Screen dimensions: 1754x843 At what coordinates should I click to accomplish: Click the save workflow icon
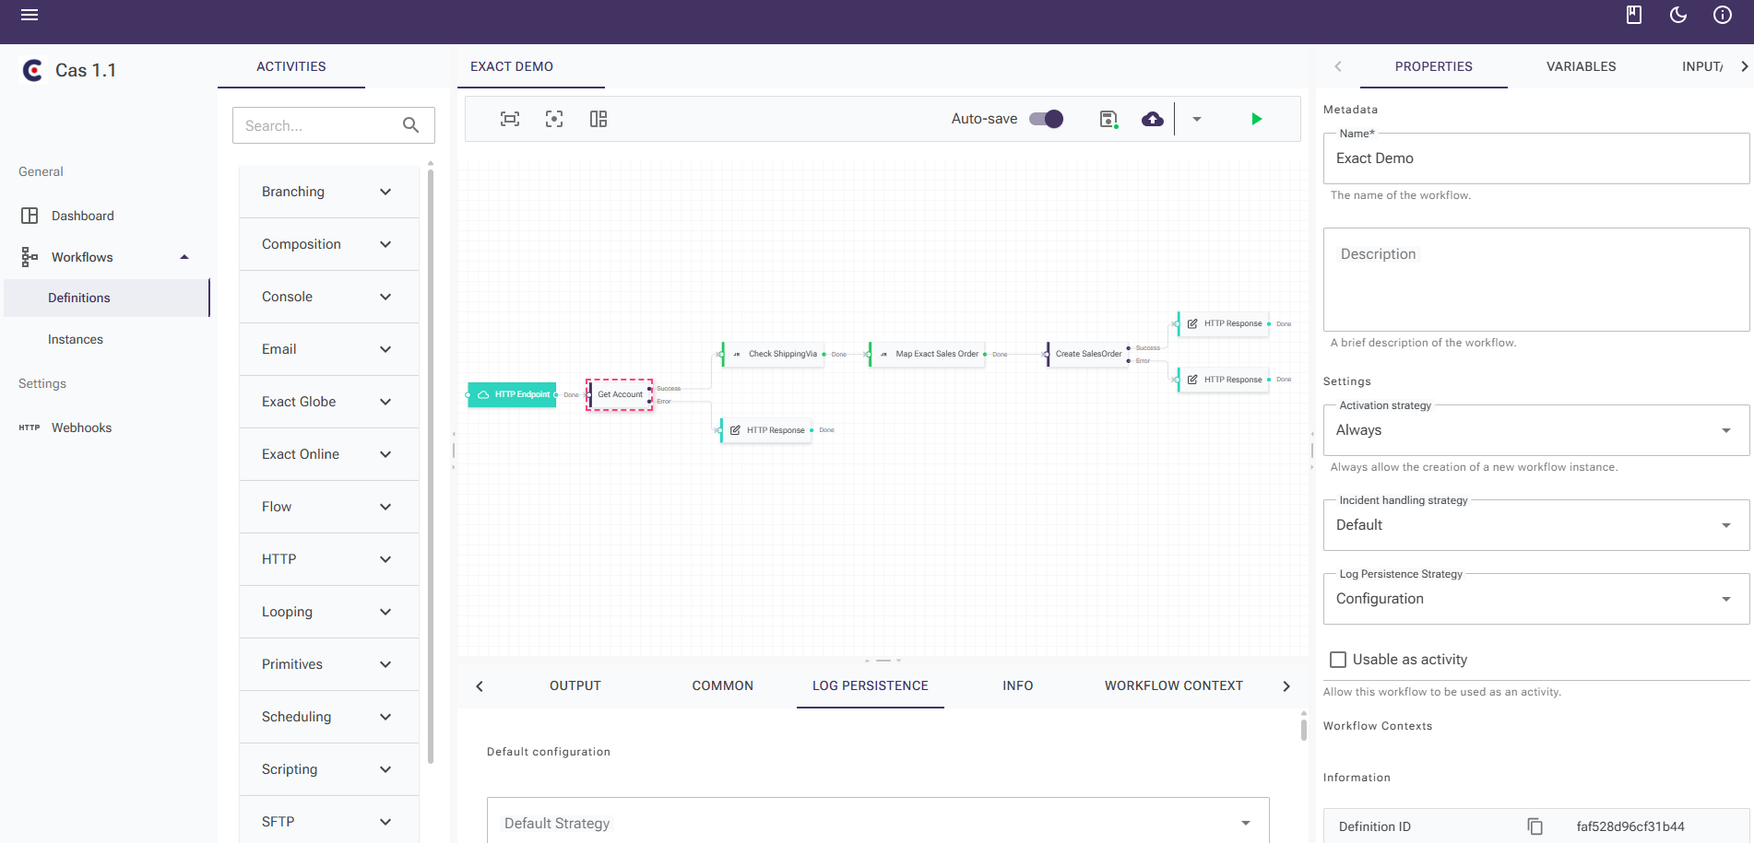pos(1108,119)
